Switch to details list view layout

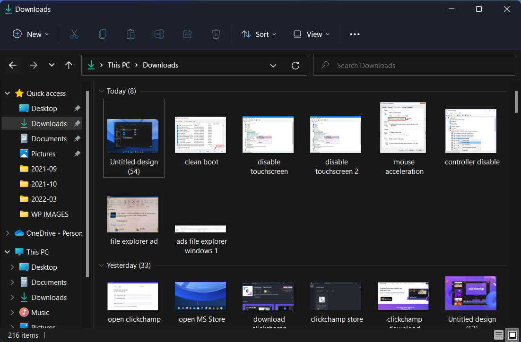pos(499,335)
